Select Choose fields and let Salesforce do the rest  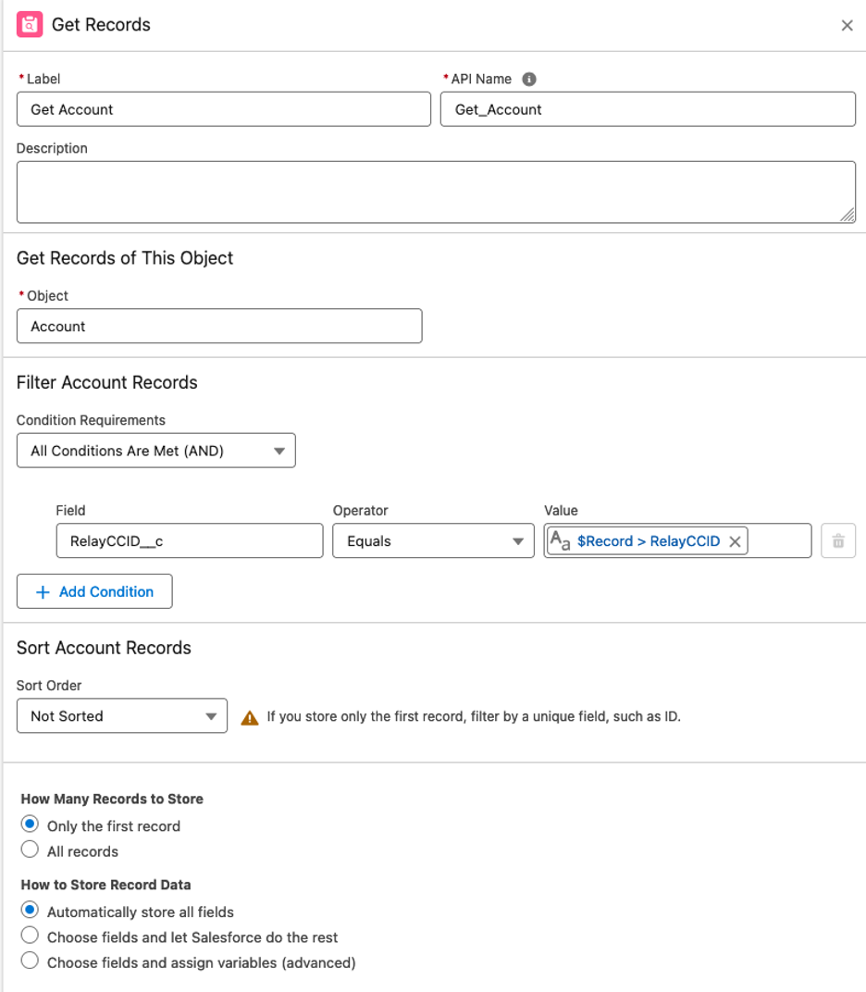point(30,936)
